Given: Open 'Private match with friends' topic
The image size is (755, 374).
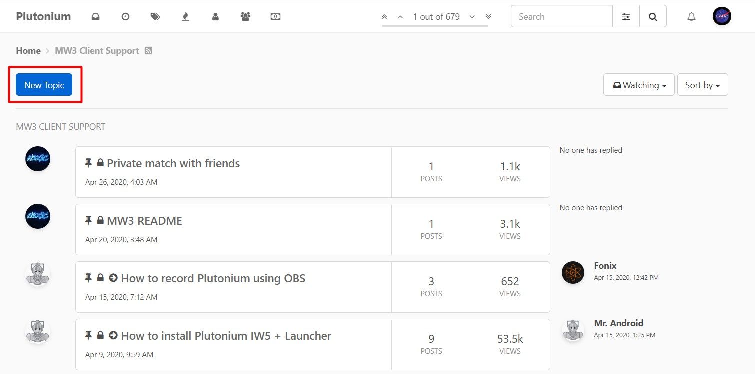Looking at the screenshot, I should coord(173,163).
